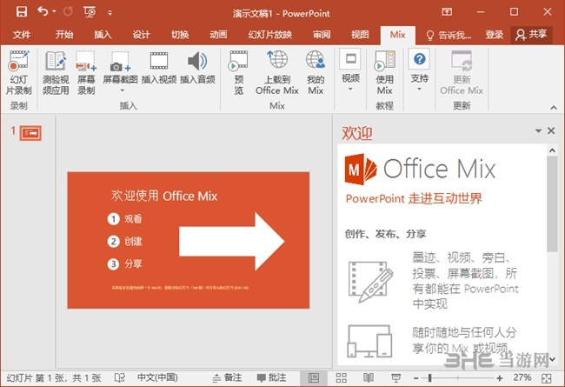
Task: Switch to the 开始 tab
Action: click(64, 35)
